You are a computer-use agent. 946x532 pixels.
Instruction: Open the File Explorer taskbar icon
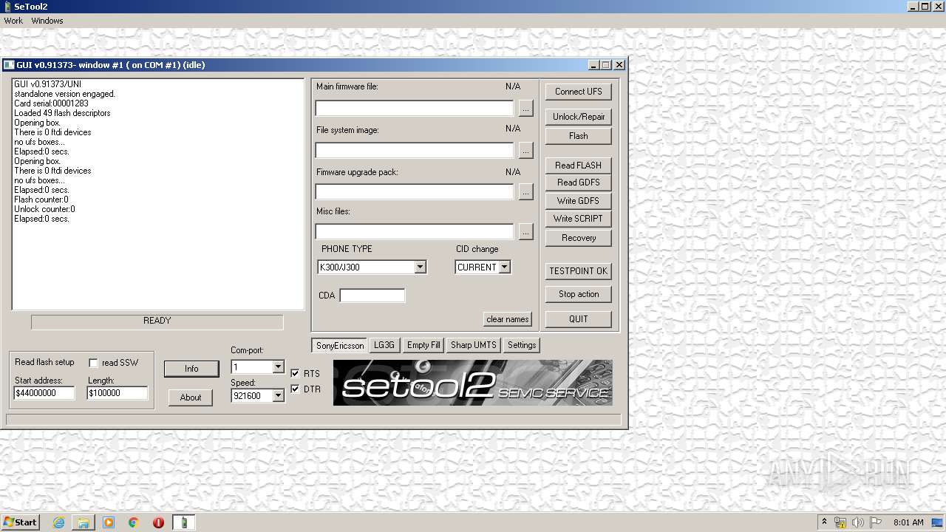point(84,522)
